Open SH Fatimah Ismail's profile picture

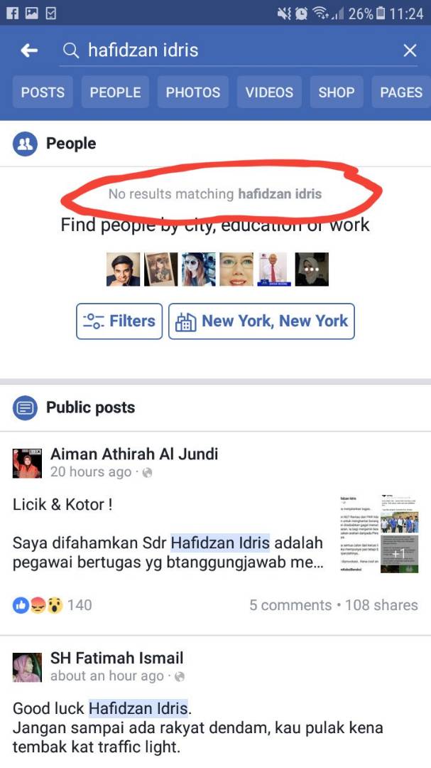tap(27, 667)
